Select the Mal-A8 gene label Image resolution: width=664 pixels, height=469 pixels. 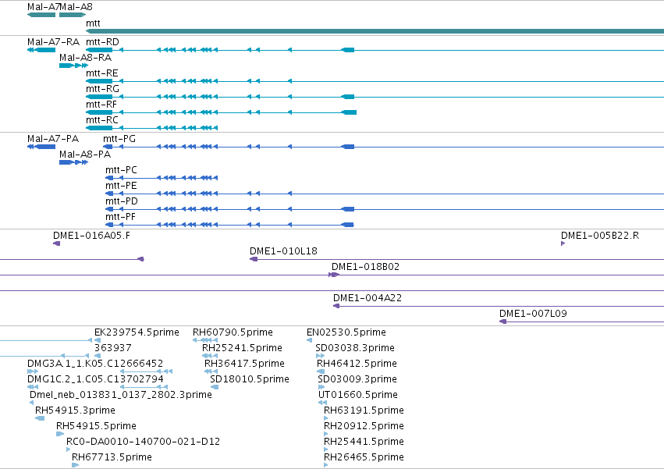click(x=76, y=7)
